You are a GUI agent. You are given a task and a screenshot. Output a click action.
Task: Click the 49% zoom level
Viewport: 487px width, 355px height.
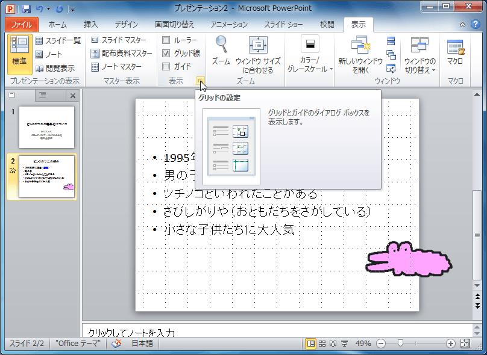[x=363, y=343]
